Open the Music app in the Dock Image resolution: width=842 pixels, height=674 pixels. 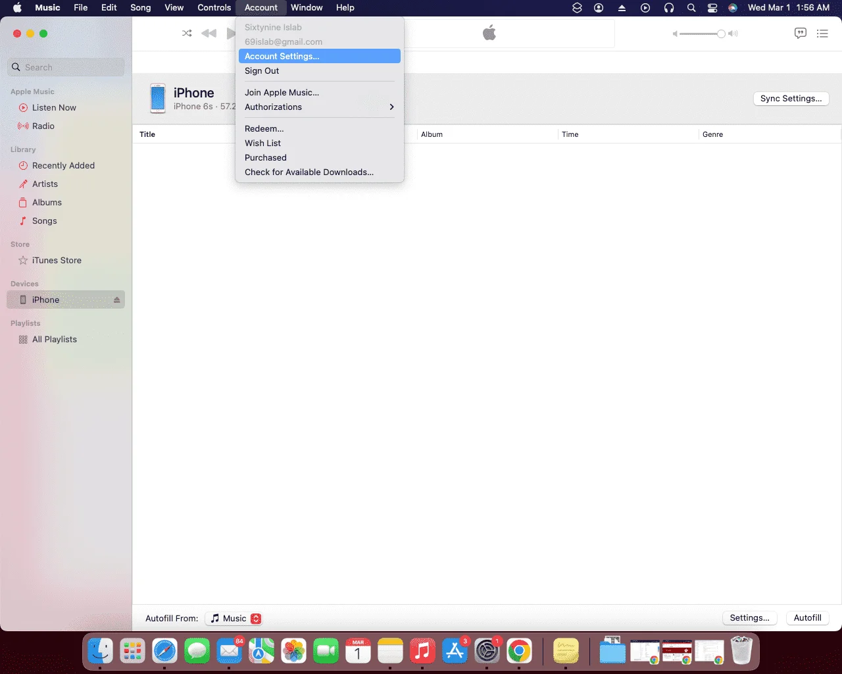422,652
